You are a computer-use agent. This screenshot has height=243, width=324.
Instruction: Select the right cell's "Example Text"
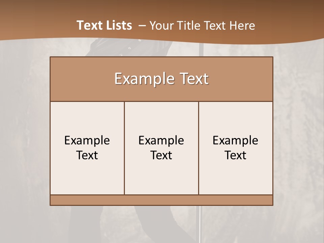[236, 148]
